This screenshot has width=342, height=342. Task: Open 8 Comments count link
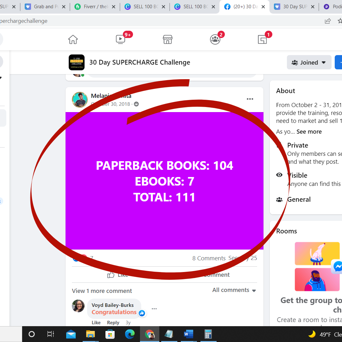[x=209, y=258]
